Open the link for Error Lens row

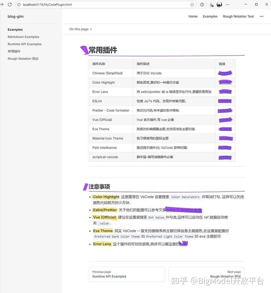pos(225,92)
